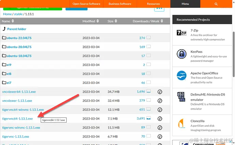Screen dimensions: 235x145
Task: View info icon for tigervnc-winvnc-1.13.1.exe
Action: [x=160, y=128]
